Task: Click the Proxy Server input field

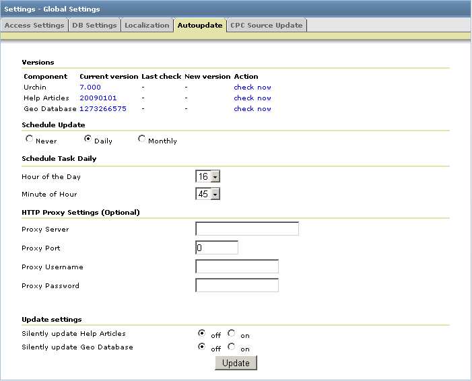Action: click(246, 229)
